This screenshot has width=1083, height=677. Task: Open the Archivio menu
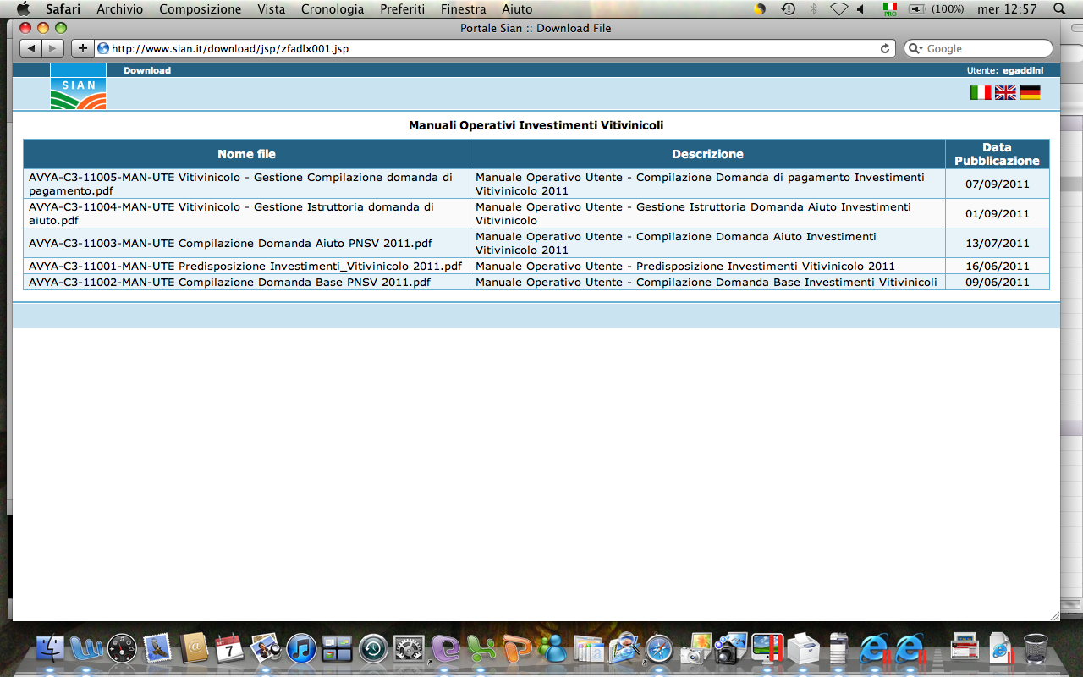(x=119, y=9)
